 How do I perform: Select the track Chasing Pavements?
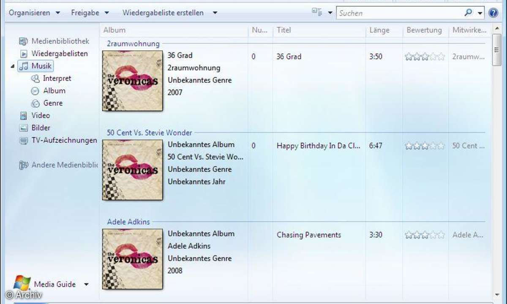[309, 235]
